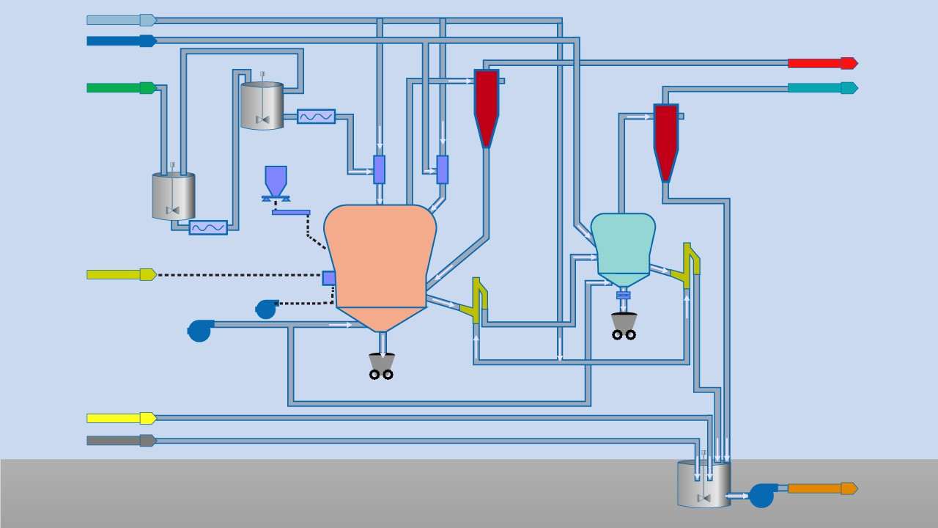Click the orange outlet arrow
This screenshot has width=938, height=528.
click(x=822, y=488)
